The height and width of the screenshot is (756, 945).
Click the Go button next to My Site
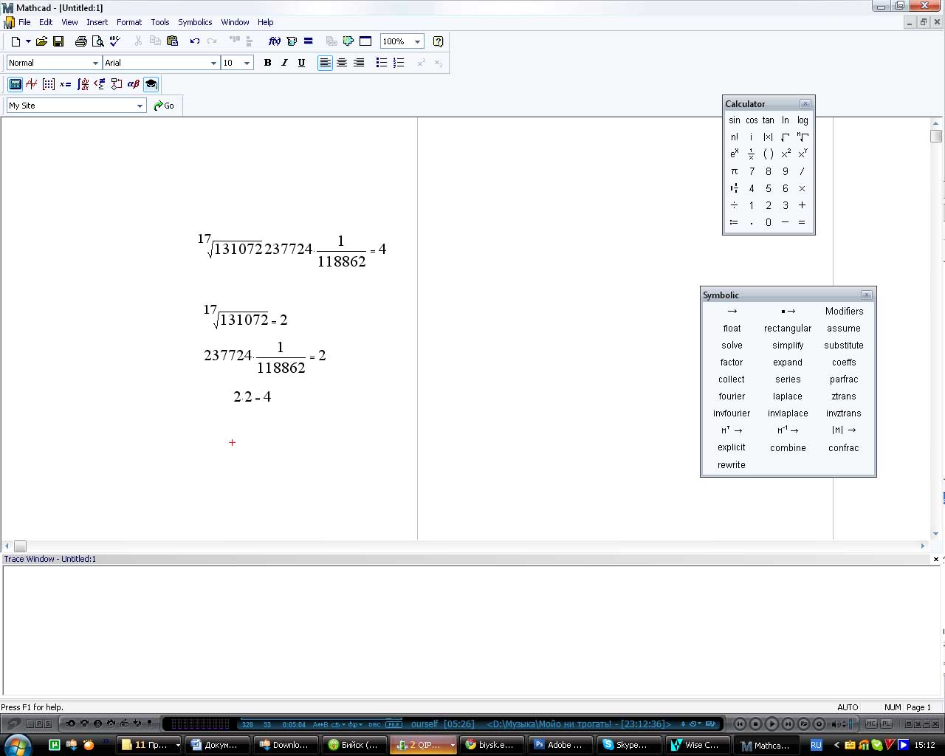click(x=164, y=106)
